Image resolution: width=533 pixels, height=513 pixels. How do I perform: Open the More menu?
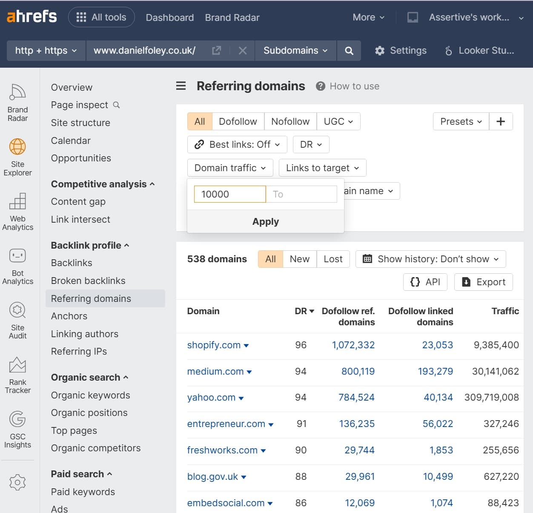point(368,17)
